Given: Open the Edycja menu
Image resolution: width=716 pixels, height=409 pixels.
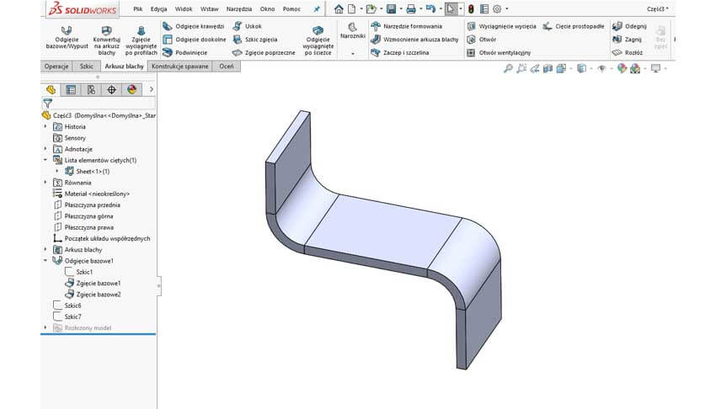Looking at the screenshot, I should (158, 9).
